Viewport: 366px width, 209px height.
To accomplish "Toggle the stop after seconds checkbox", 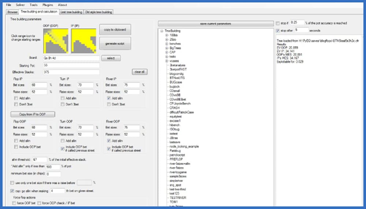I will pos(277,31).
